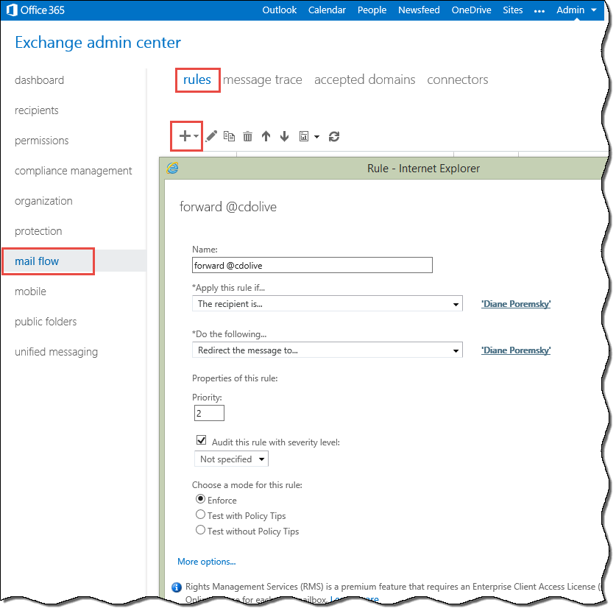The image size is (616, 611).
Task: Toggle Audit this rule with severity checkbox
Action: (201, 442)
